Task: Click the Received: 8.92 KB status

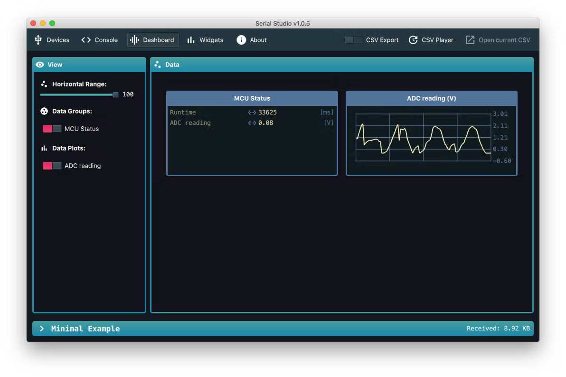Action: [x=498, y=329]
